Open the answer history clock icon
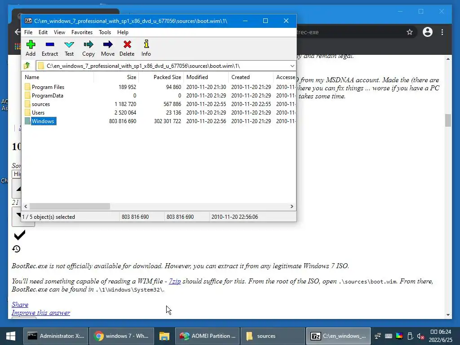 tap(16, 249)
